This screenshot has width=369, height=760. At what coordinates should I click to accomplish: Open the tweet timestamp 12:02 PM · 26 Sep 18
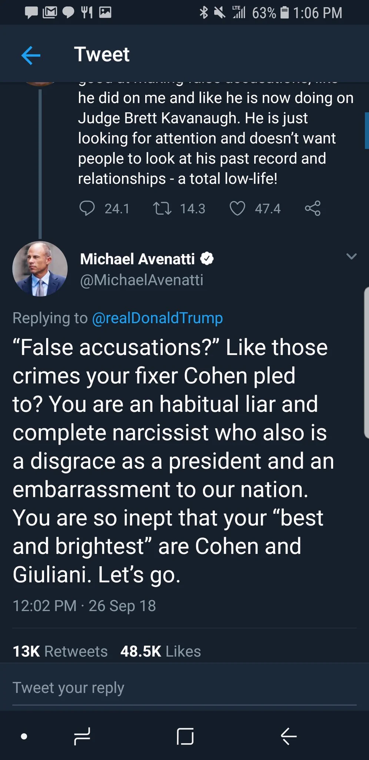[x=84, y=606]
